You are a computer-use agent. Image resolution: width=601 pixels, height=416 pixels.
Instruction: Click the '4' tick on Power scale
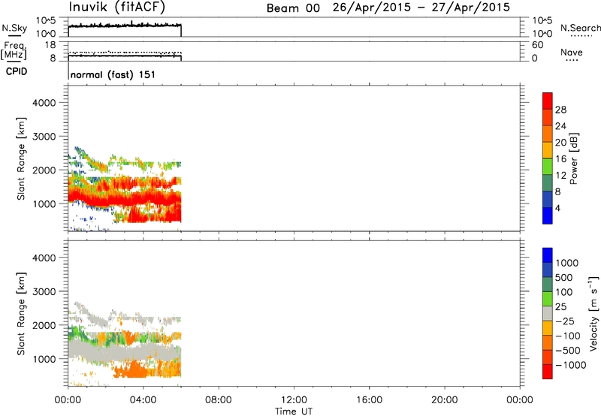pos(557,209)
